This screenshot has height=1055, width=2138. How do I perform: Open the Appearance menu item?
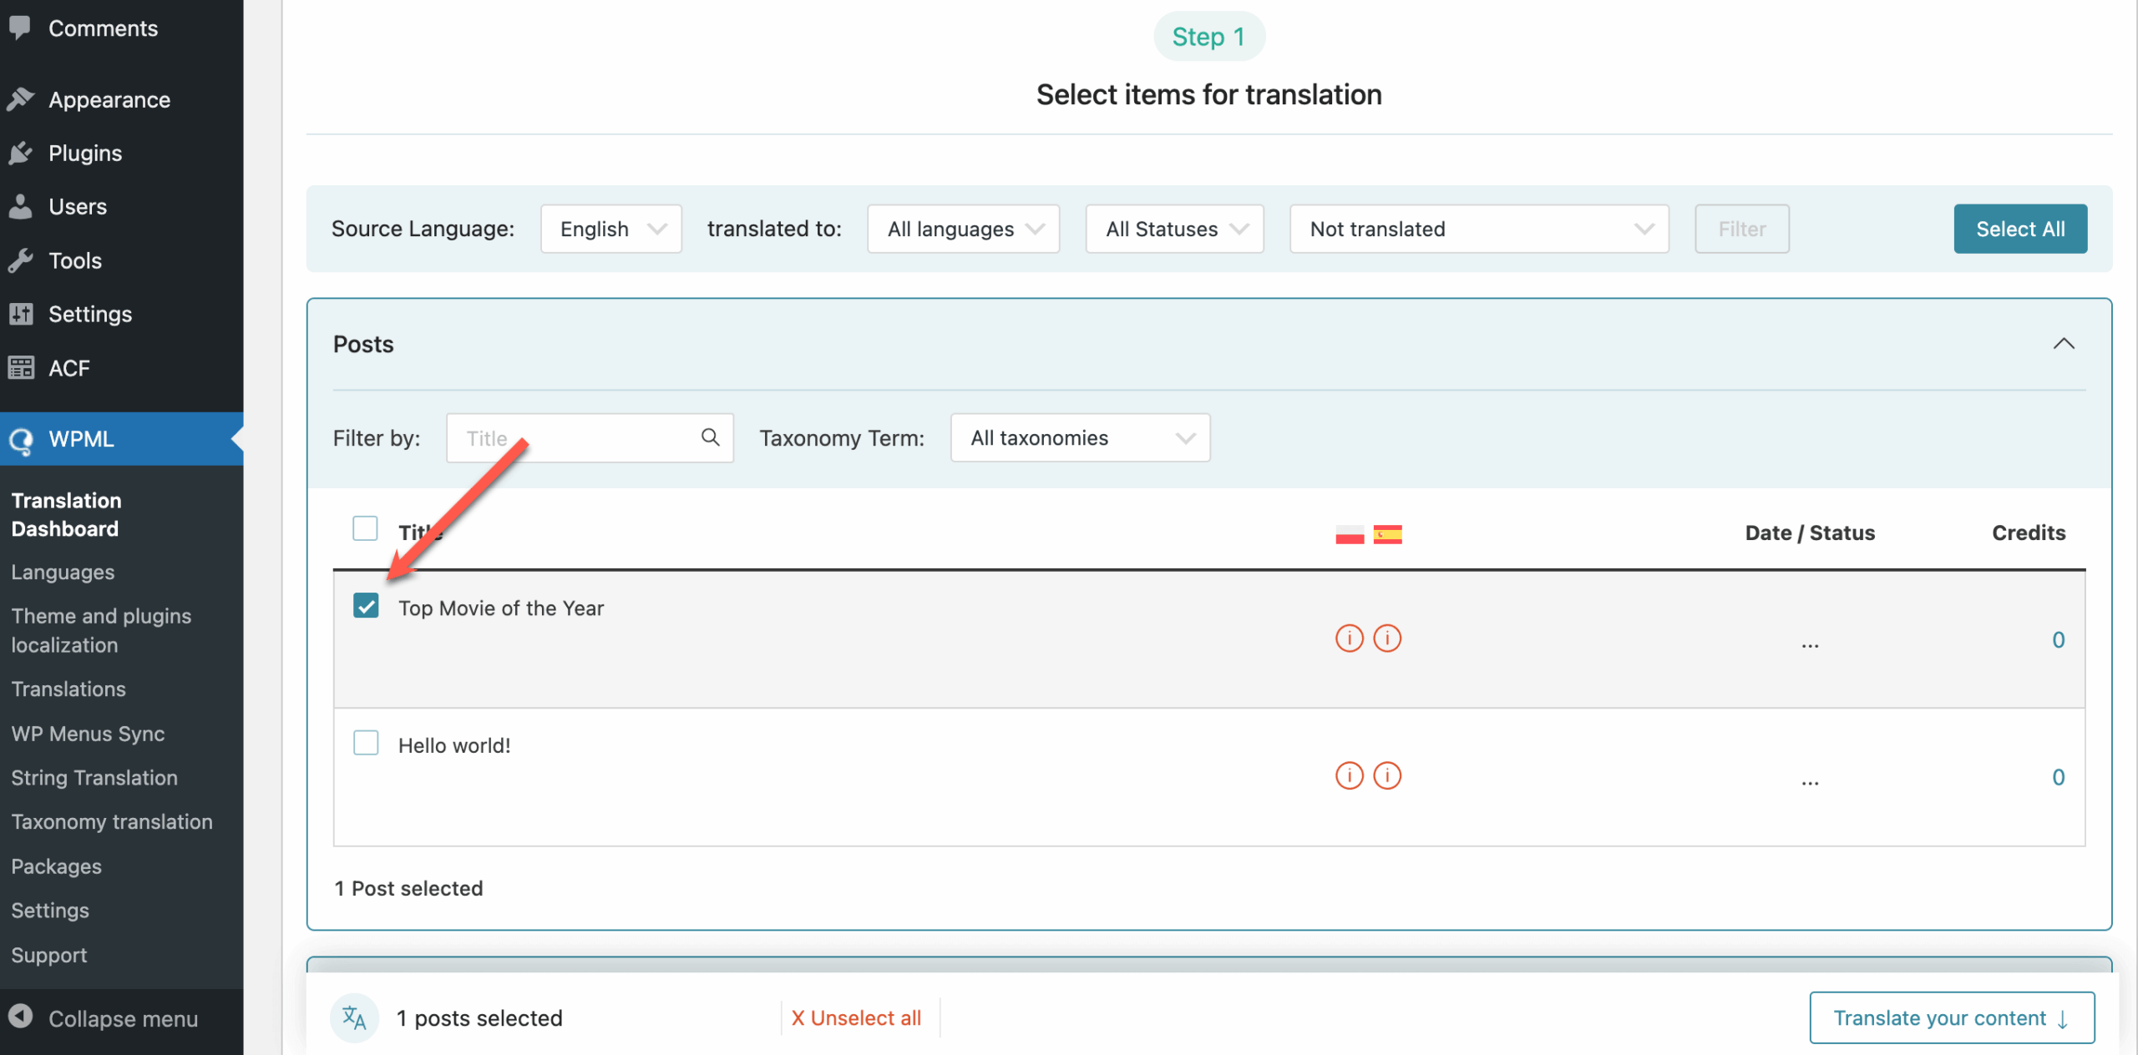click(x=122, y=99)
